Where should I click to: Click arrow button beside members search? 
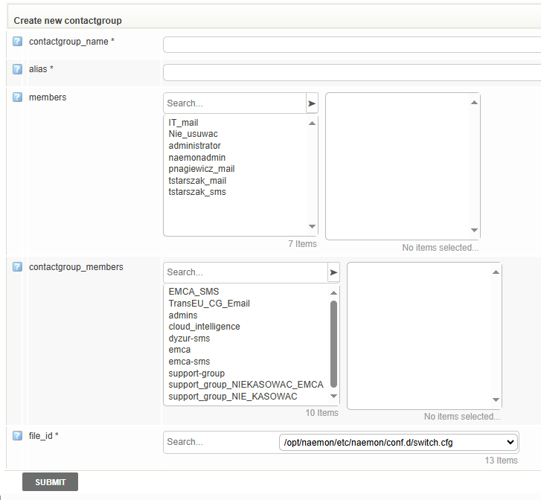click(312, 103)
